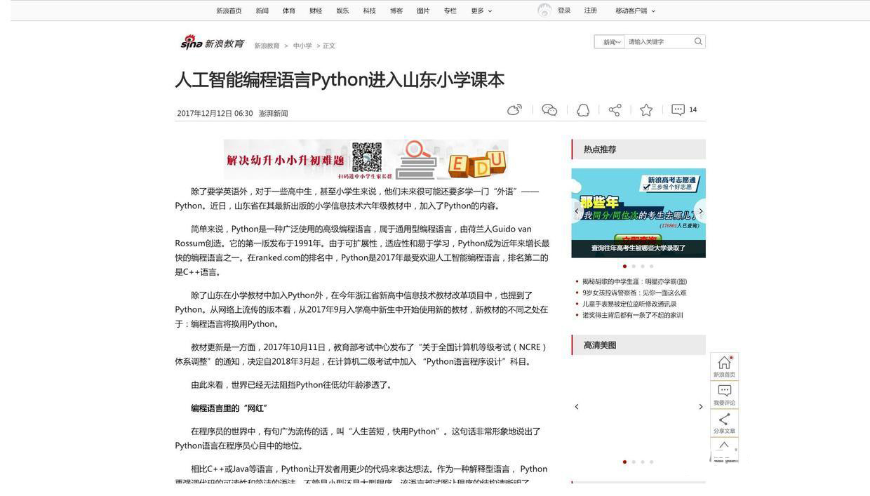This screenshot has height=496, width=870.
Task: Open 专栏 in top navigation
Action: (450, 11)
